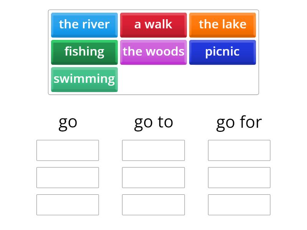Choose the bottom slot under "go to"

tap(153, 205)
